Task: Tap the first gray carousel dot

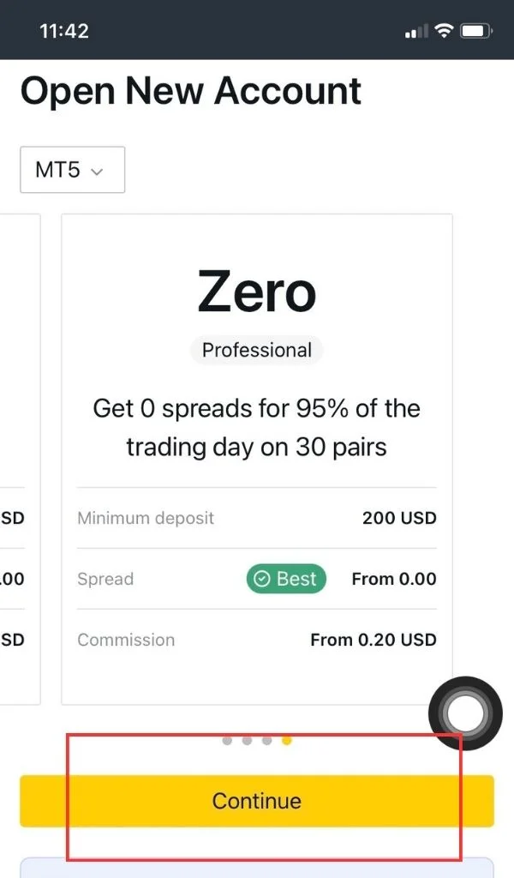Action: pos(225,740)
